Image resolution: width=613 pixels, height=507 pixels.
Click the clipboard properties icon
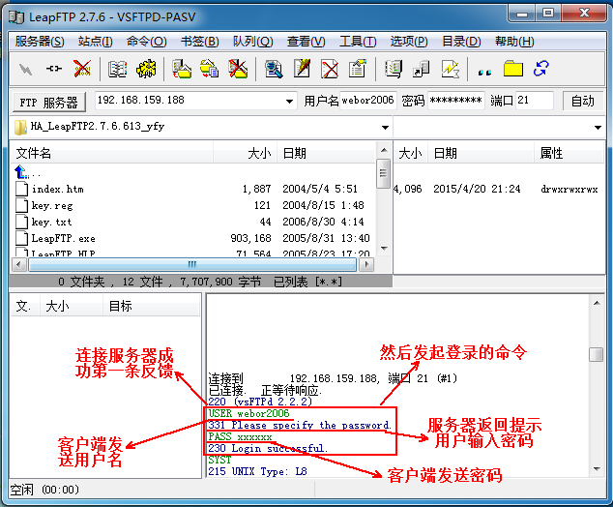pyautogui.click(x=358, y=69)
